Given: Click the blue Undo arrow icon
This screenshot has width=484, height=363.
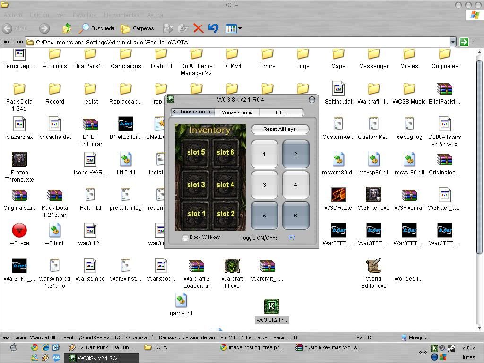Looking at the screenshot, I should click(213, 28).
